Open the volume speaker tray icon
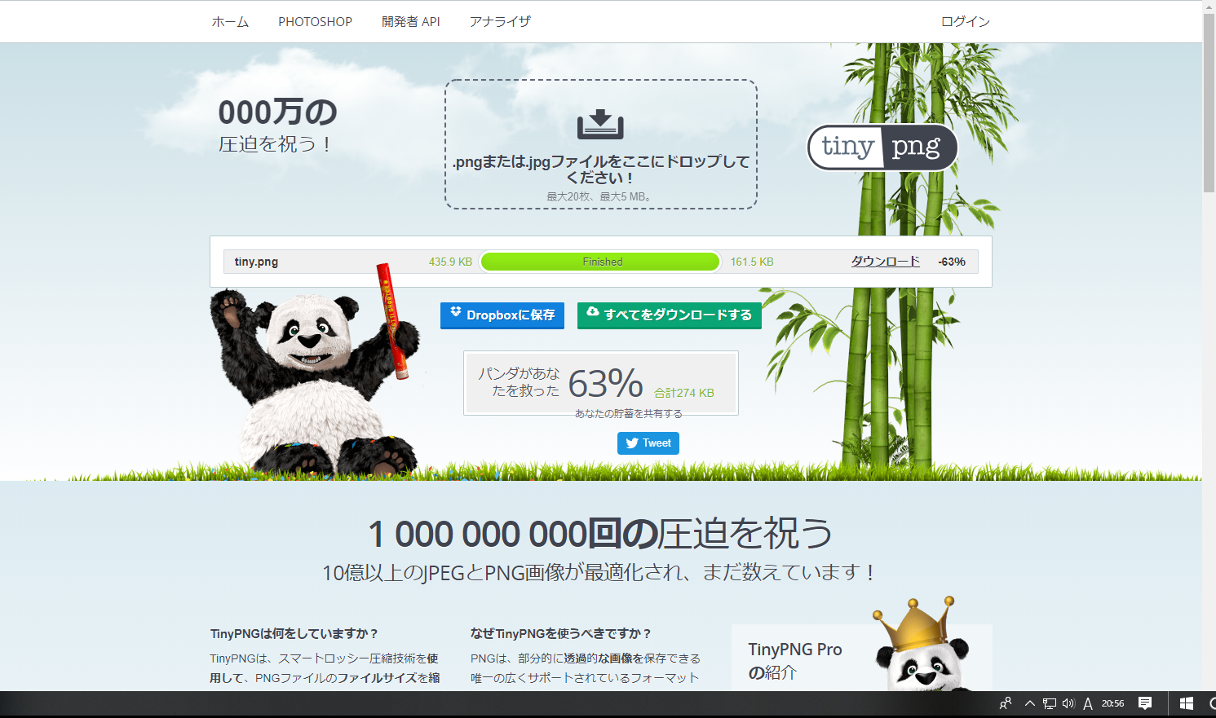Image resolution: width=1216 pixels, height=718 pixels. [1068, 703]
